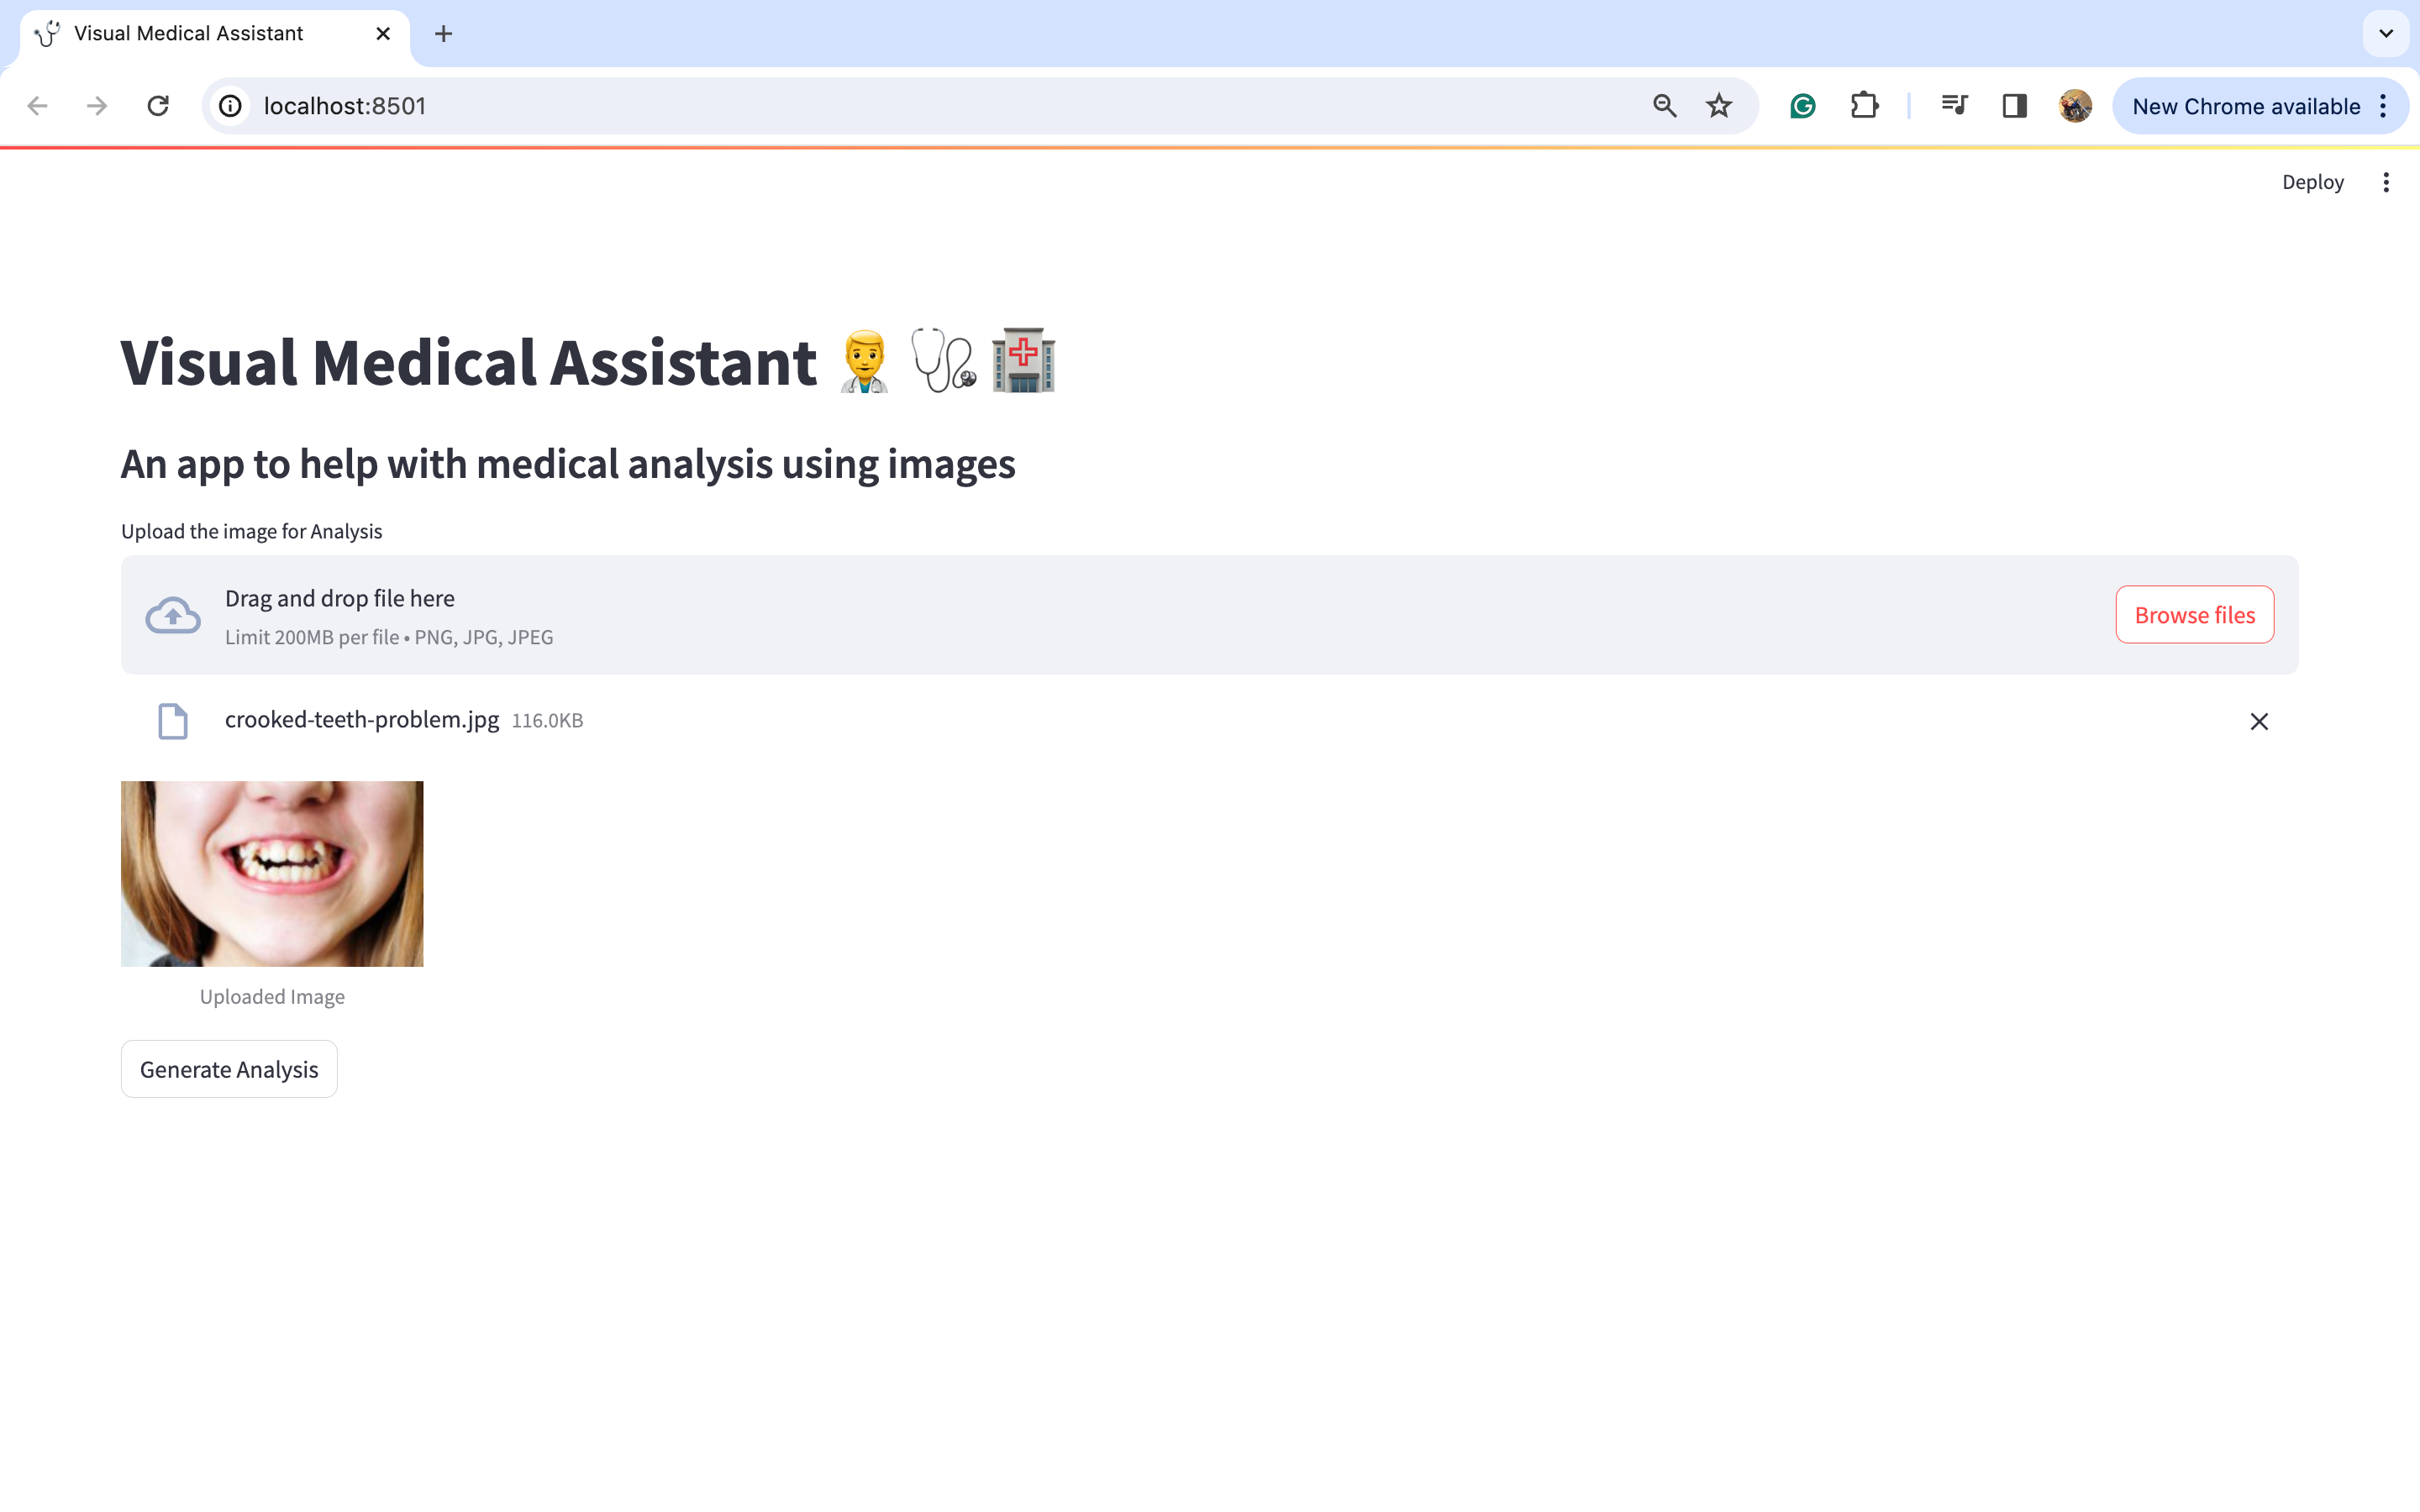Select the Visual Medical Assistant tab
The height and width of the screenshot is (1512, 2420).
188,33
